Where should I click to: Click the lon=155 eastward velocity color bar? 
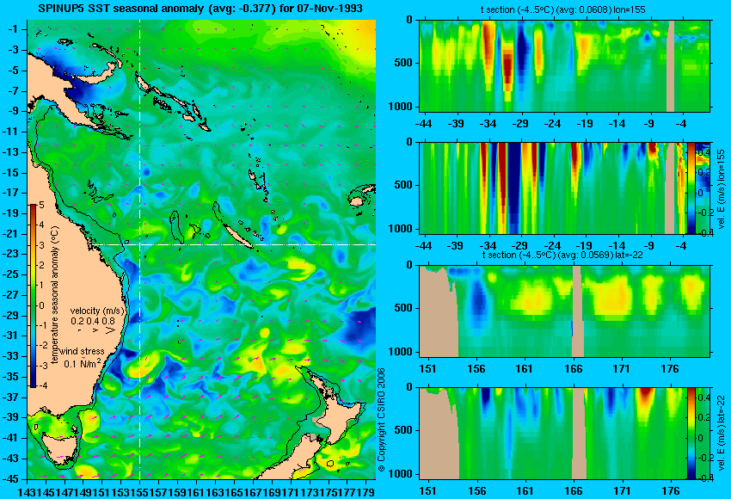(691, 188)
